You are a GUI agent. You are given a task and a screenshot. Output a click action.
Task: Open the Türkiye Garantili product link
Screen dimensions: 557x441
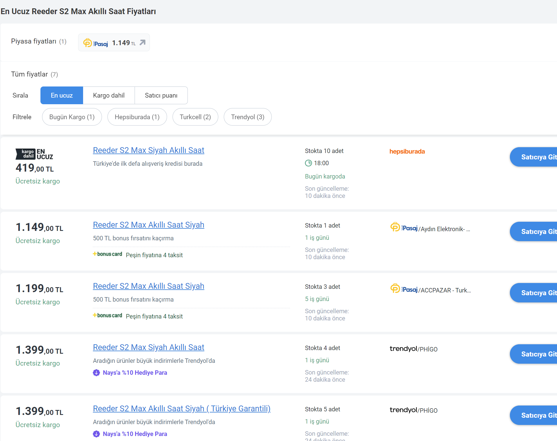coord(182,409)
